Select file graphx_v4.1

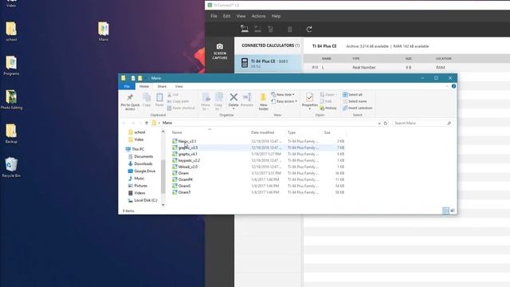coord(188,154)
